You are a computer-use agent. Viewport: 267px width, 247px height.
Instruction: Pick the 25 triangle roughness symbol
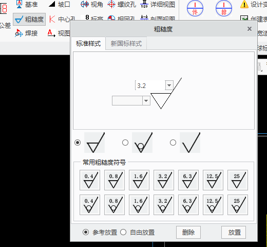[238, 180]
